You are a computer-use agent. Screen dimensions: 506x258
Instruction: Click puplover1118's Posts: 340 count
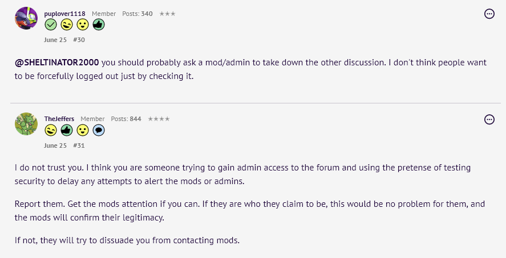click(137, 14)
